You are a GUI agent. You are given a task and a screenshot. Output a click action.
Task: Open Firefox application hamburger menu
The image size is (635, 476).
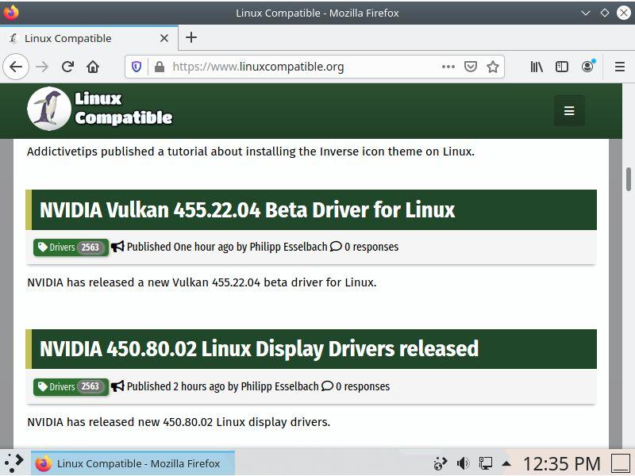point(620,67)
